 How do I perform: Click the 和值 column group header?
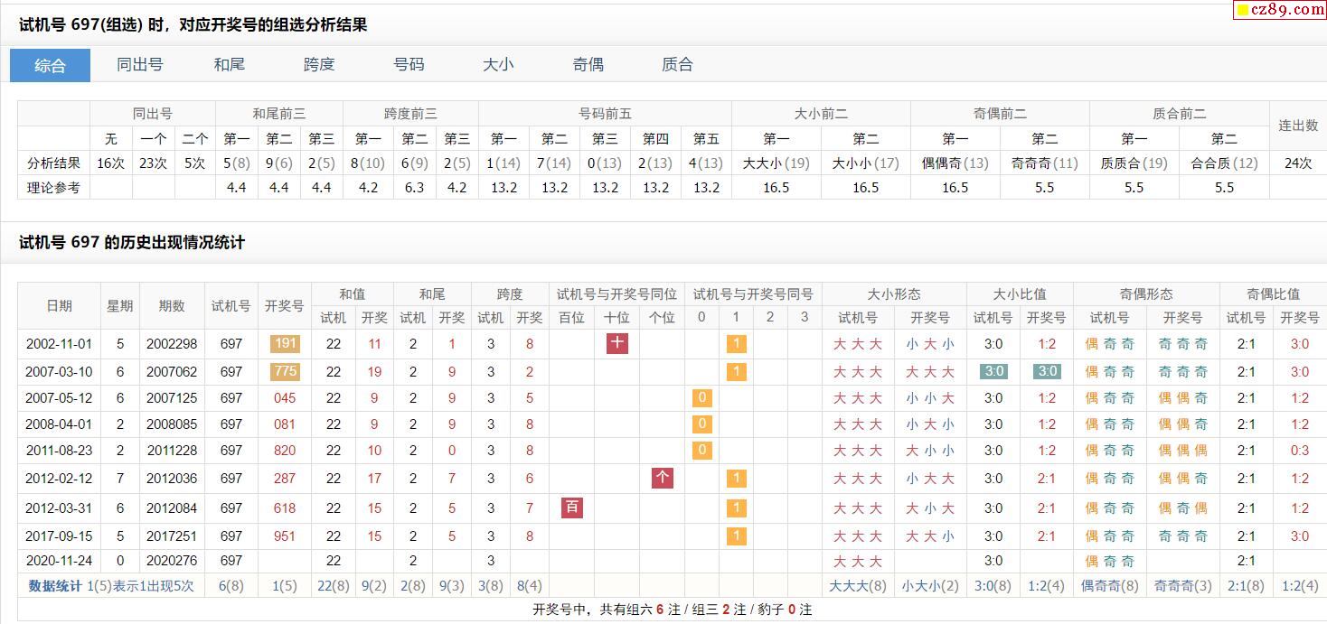[353, 294]
